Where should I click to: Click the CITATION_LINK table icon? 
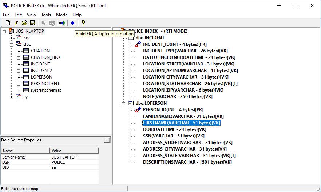click(x=26, y=57)
